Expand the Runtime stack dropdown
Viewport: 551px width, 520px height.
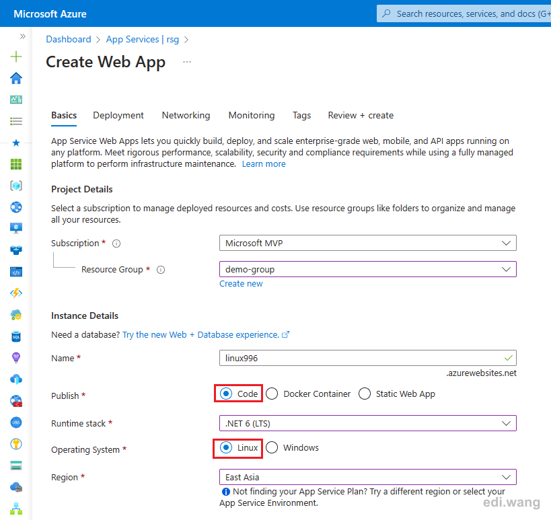367,423
